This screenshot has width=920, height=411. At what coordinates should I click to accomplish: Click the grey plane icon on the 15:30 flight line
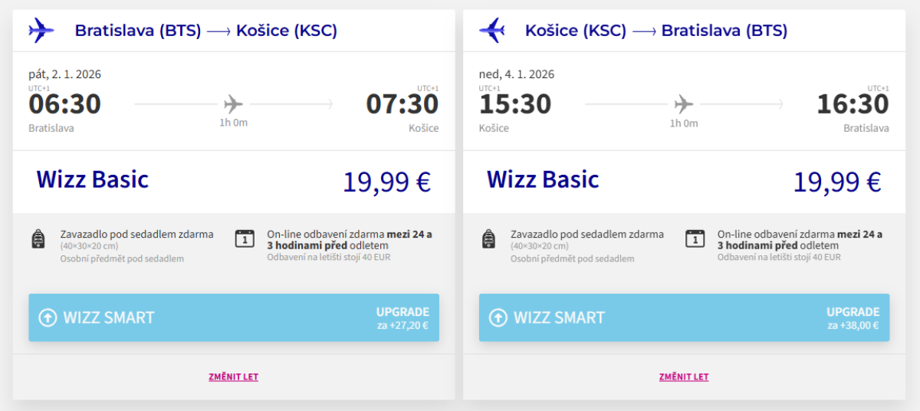coord(684,104)
